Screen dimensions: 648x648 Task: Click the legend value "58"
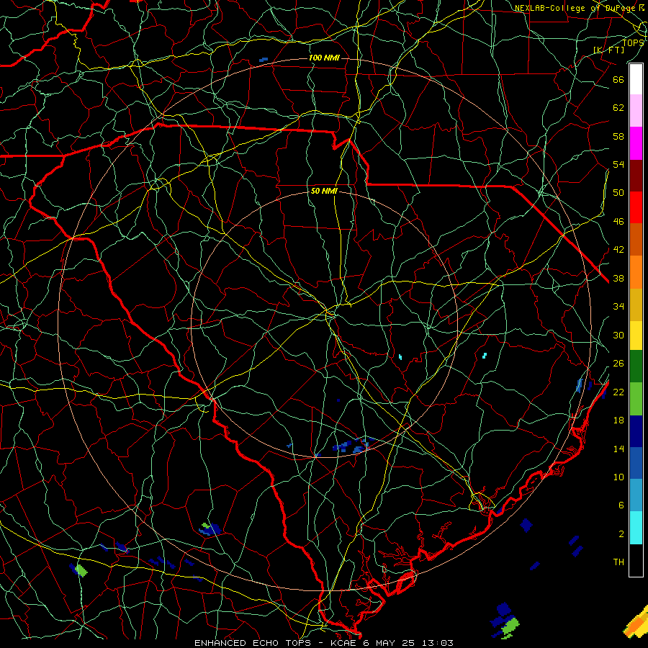click(x=618, y=136)
